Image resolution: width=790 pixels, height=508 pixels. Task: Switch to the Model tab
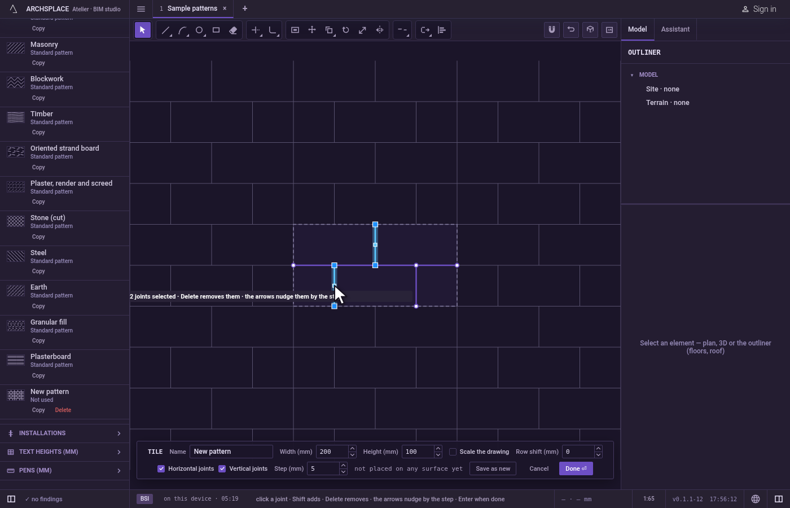click(x=638, y=29)
